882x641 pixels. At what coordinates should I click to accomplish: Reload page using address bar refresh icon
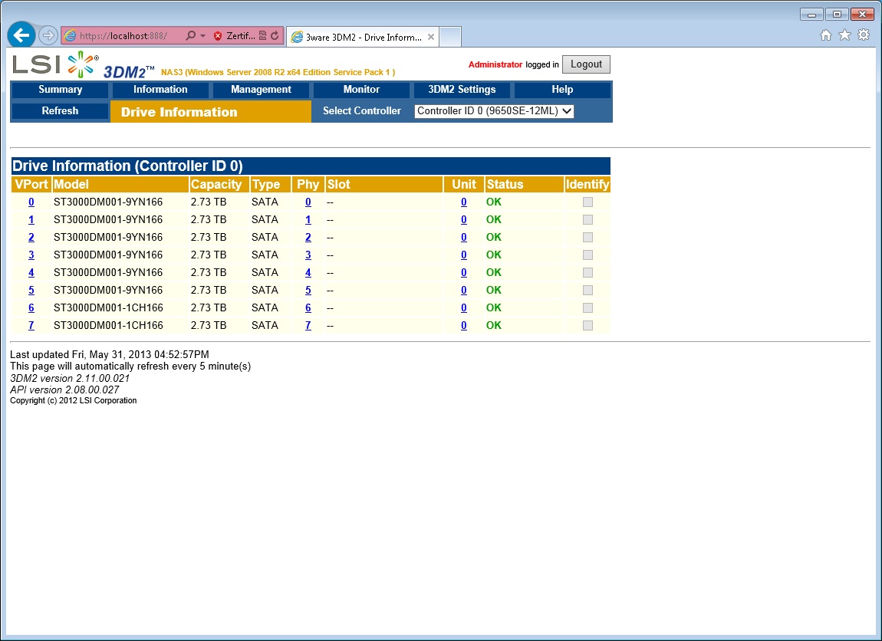click(275, 36)
